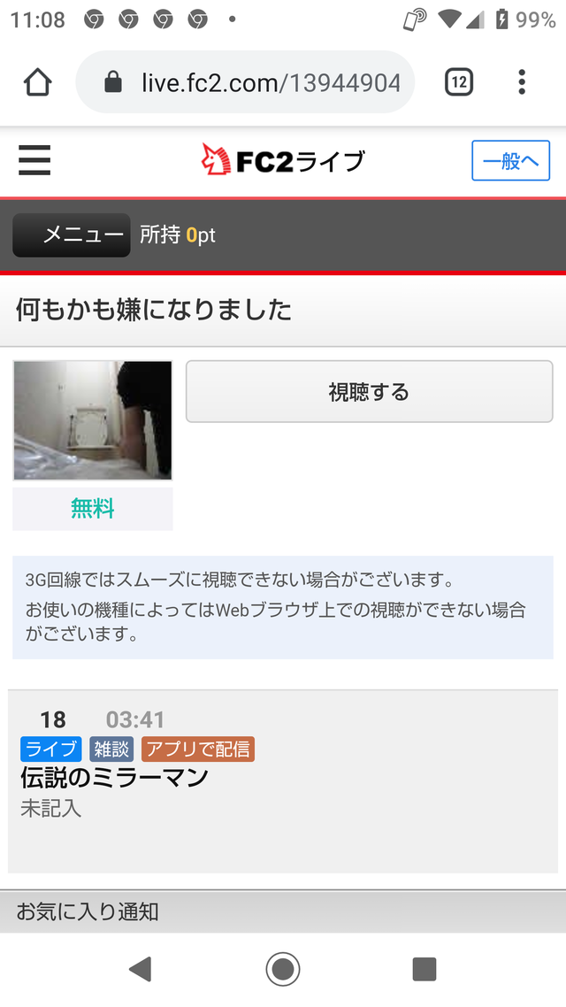This screenshot has width=566, height=1007.
Task: Tap the Android recent apps square button
Action: pyautogui.click(x=424, y=968)
